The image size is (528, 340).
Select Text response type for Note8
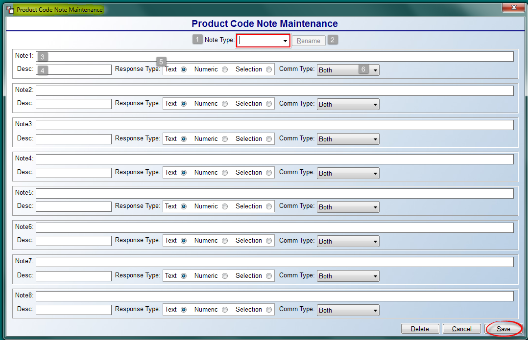click(x=184, y=310)
